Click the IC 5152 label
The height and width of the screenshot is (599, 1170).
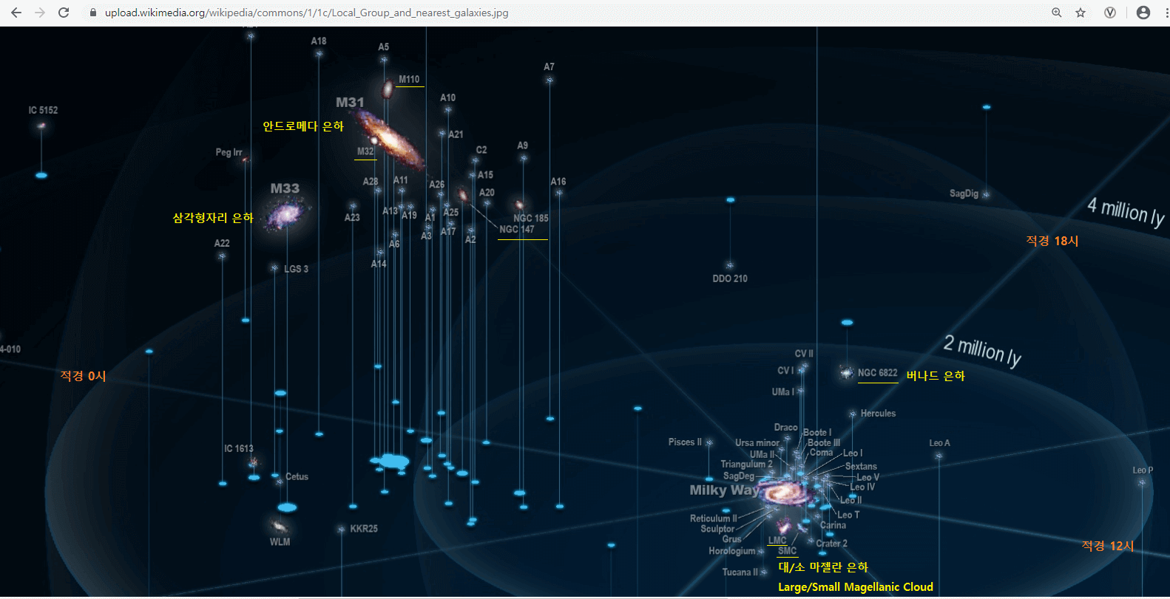point(43,110)
